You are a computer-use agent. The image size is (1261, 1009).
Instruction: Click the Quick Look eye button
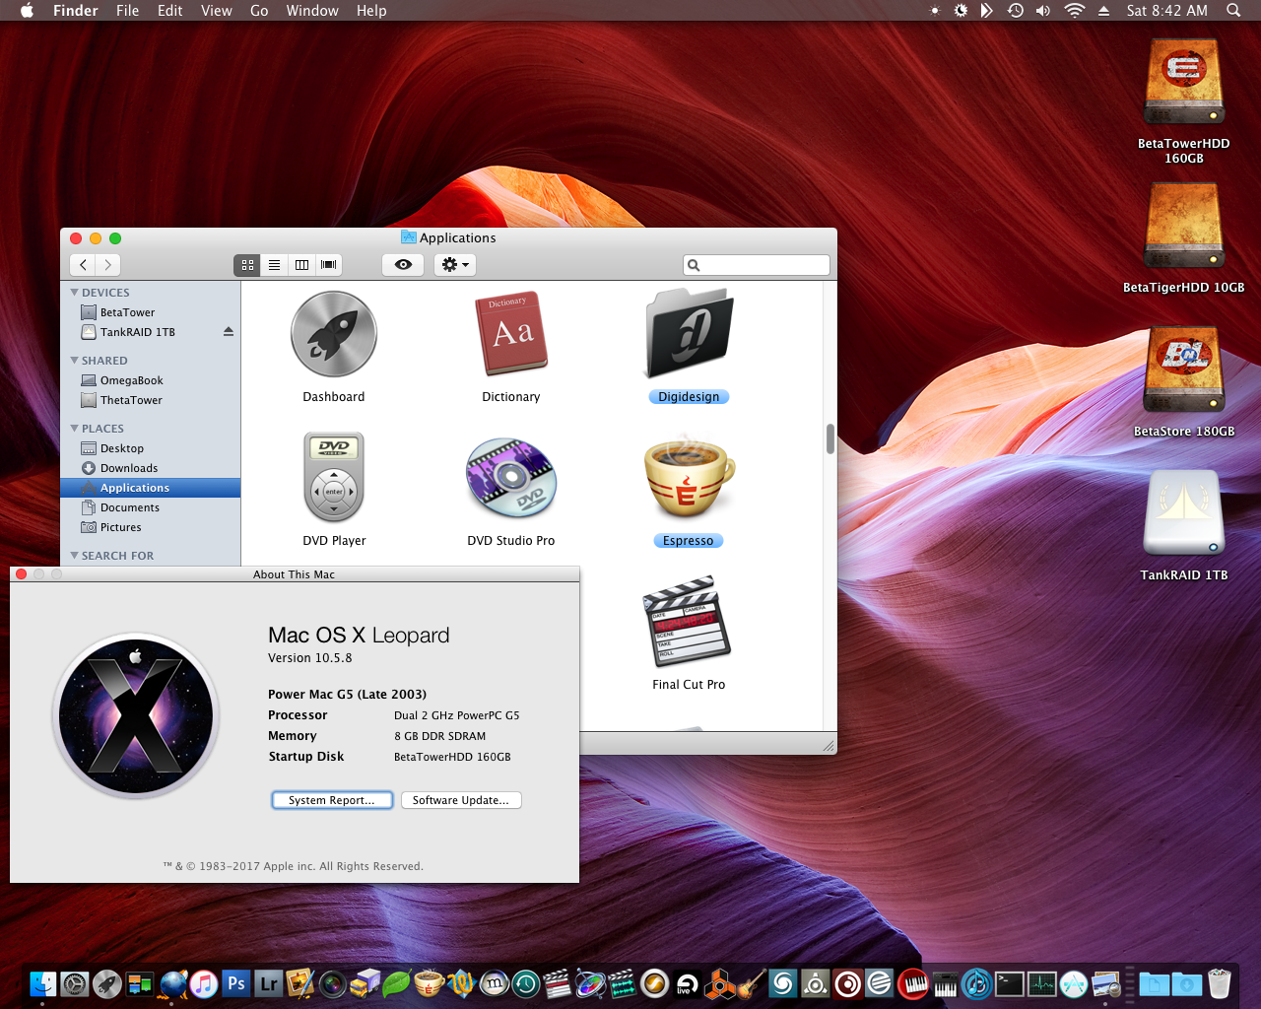[x=403, y=265]
